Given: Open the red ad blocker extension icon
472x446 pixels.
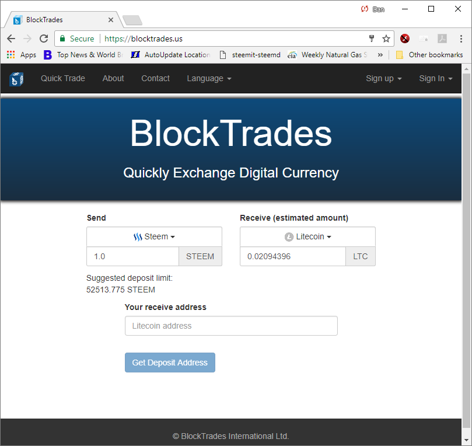Looking at the screenshot, I should [405, 39].
